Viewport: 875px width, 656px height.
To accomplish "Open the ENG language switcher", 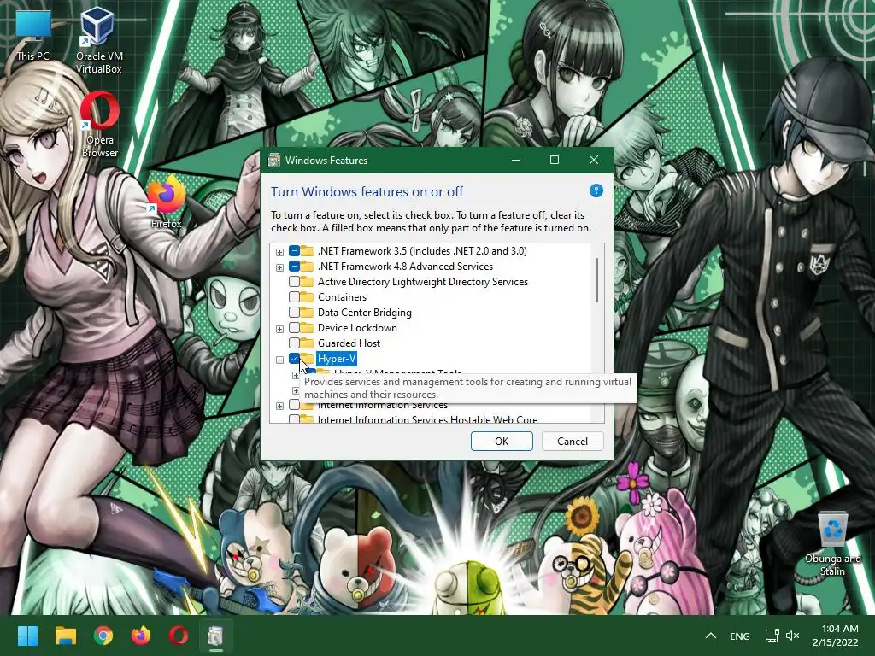I will point(739,635).
